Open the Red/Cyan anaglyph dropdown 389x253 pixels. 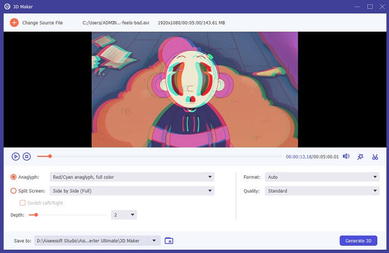coord(132,177)
